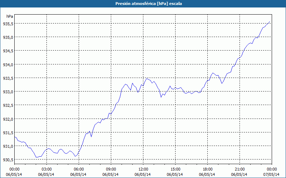This screenshot has width=286, height=178.
Task: Select the 09:00 time label
Action: click(111, 169)
